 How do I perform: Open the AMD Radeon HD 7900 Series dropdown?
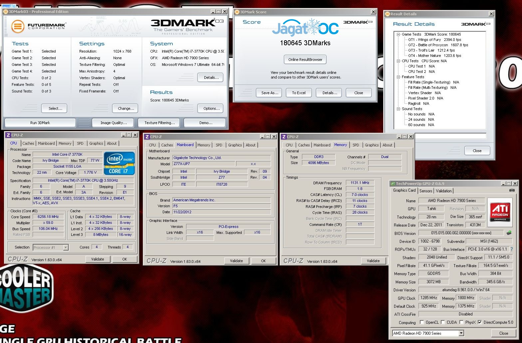[x=461, y=333]
